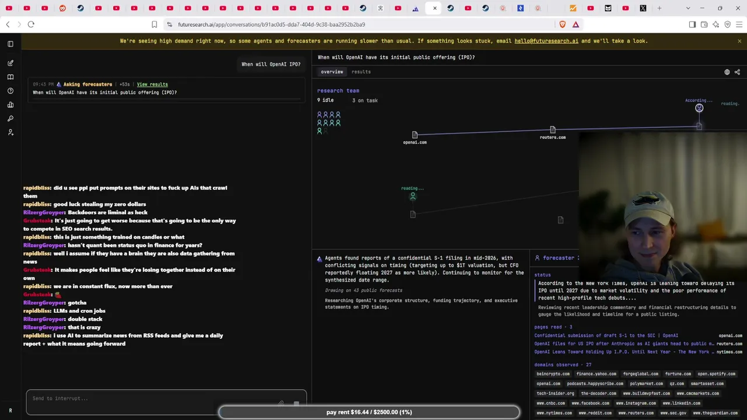This screenshot has height=420, width=747.
Task: Open the Brave VPN shield icon
Action: click(727, 24)
